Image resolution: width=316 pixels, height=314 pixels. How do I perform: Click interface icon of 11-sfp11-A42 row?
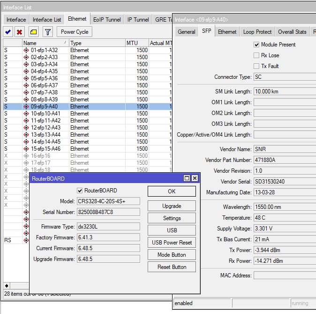(x=26, y=121)
